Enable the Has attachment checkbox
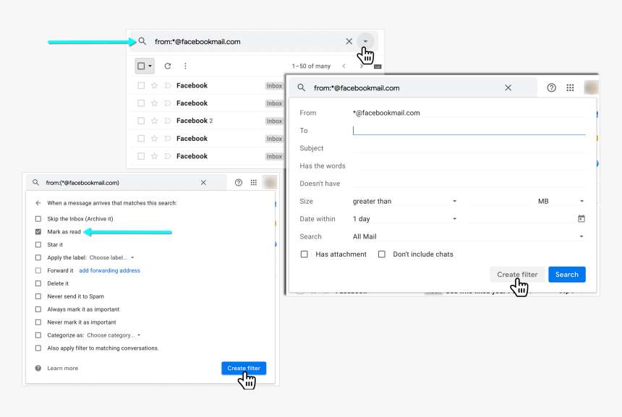The image size is (622, 417). (x=304, y=254)
